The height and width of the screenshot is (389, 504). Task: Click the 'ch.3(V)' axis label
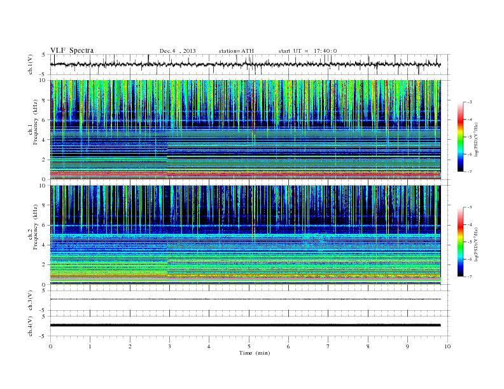(31, 301)
